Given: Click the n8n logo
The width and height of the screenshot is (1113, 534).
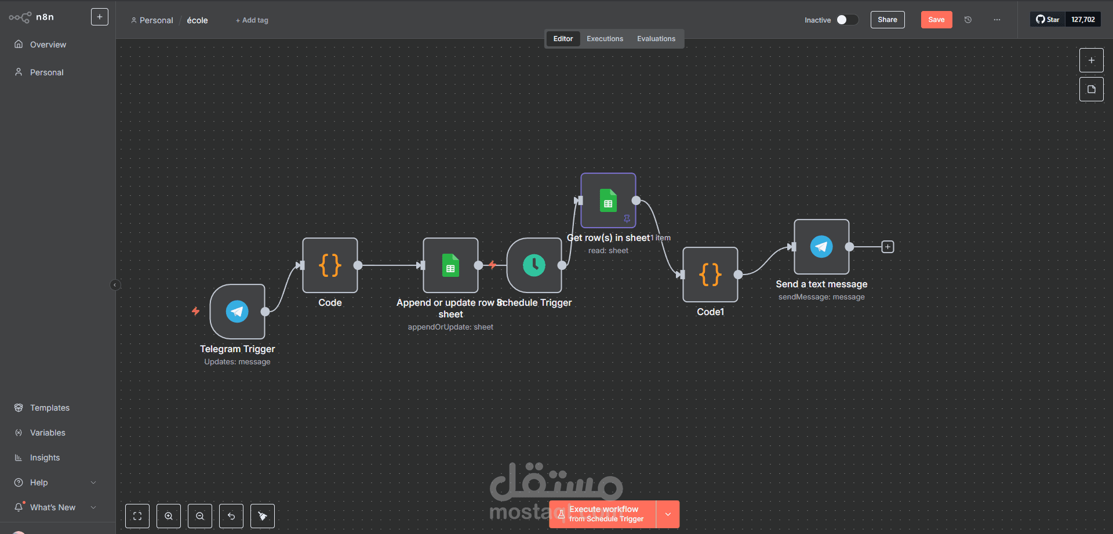Looking at the screenshot, I should (31, 17).
